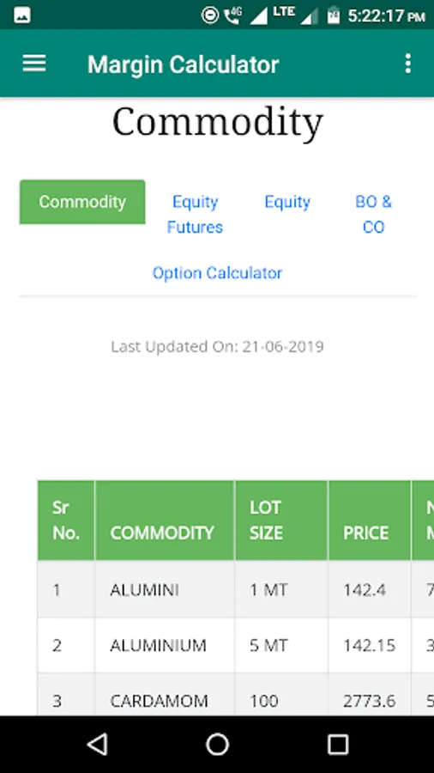Viewport: 434px width, 773px height.
Task: Click the Sr No. column header
Action: 66,520
